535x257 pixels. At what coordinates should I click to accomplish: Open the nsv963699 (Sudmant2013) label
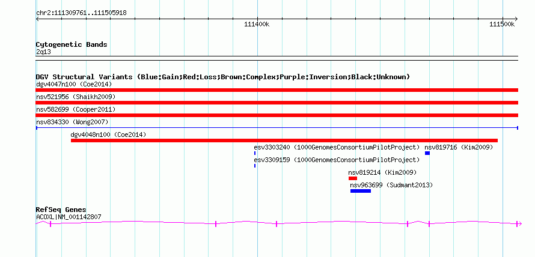click(391, 185)
